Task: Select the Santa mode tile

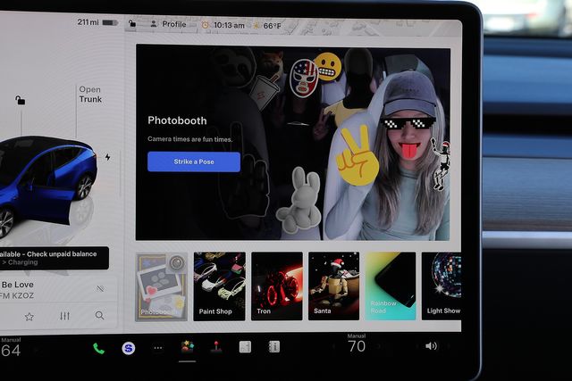Action: pos(333,286)
